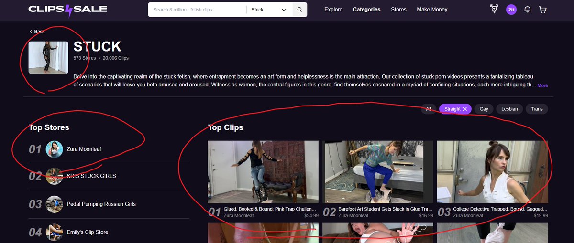Viewport: 574px width, 243px height.
Task: Click the Top Stores heading
Action: click(49, 127)
